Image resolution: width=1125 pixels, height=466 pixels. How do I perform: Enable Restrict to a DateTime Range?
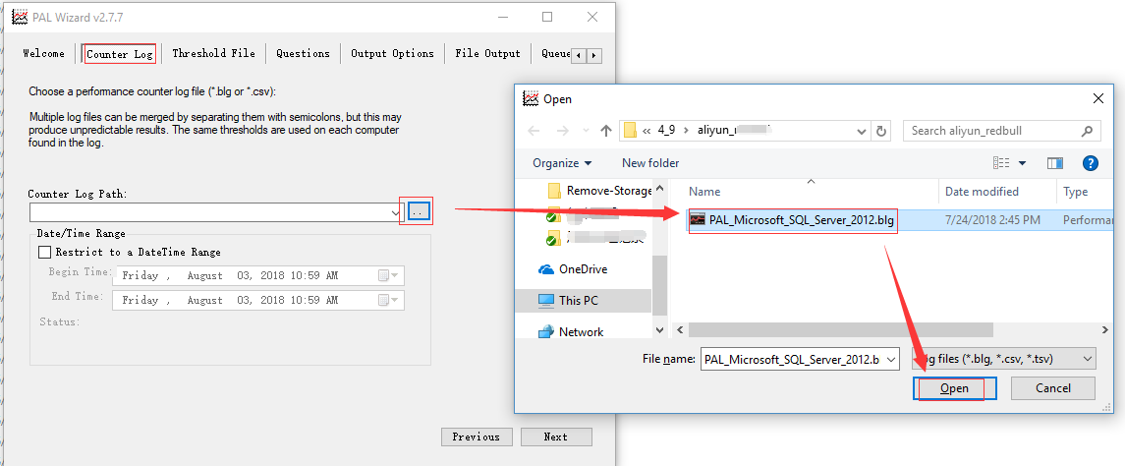click(x=44, y=252)
